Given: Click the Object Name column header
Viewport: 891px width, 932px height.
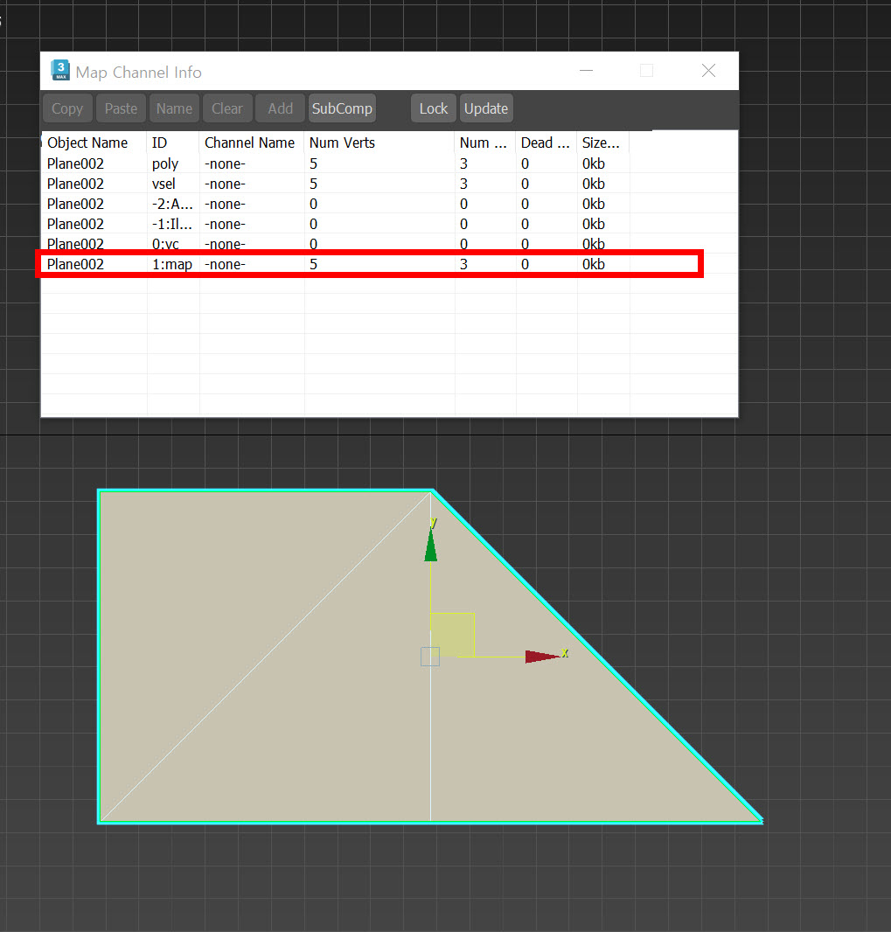Looking at the screenshot, I should coord(94,143).
